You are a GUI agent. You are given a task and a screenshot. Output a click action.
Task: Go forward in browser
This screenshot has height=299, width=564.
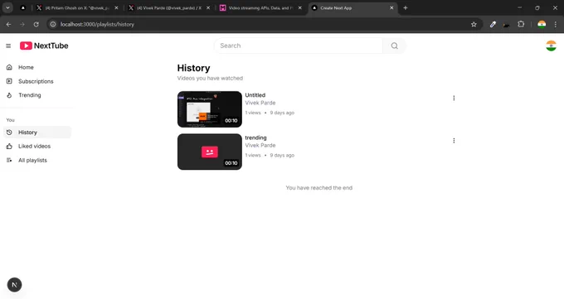[22, 25]
